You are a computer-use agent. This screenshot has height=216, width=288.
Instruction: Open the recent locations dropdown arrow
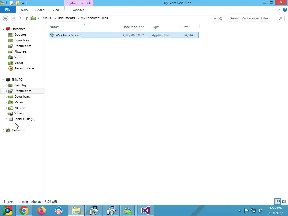coord(20,18)
